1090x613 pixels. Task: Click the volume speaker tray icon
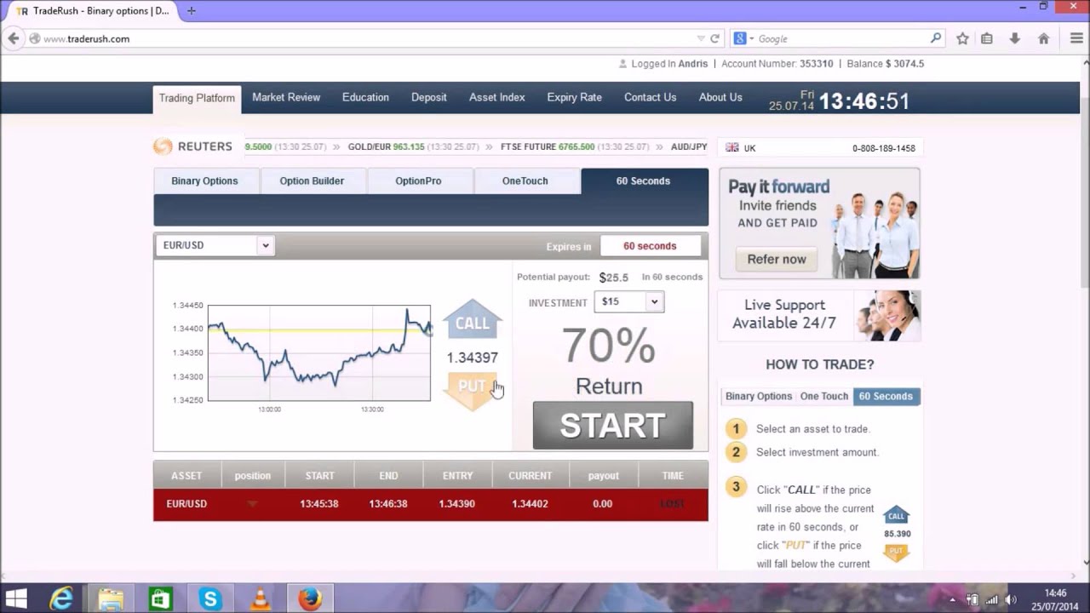(1011, 599)
